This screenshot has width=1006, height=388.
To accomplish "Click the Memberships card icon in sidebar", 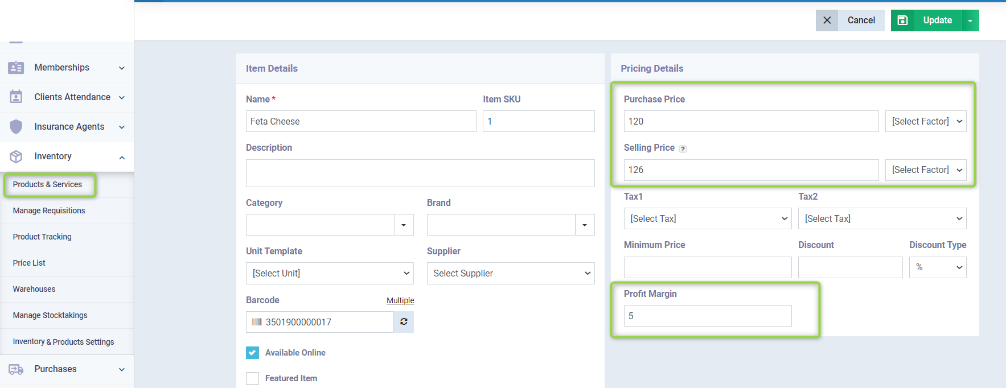I will coord(16,68).
